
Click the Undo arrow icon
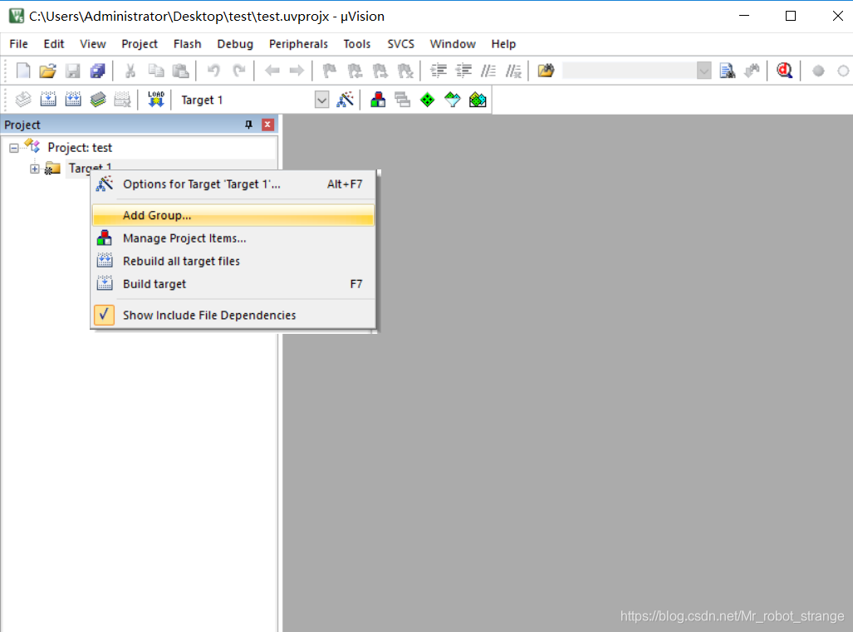[213, 71]
